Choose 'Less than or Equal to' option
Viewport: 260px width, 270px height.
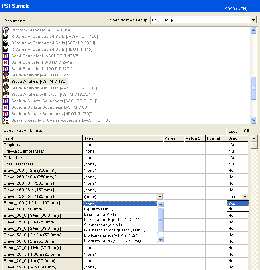click(112, 219)
